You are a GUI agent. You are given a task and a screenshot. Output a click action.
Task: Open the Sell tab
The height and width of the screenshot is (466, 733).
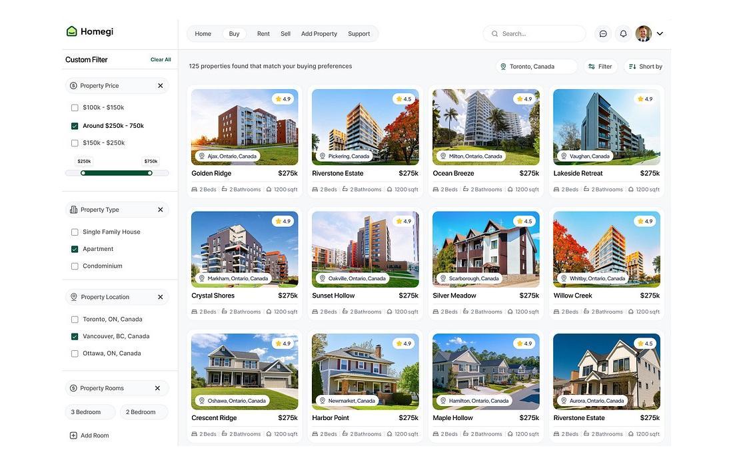click(x=286, y=34)
